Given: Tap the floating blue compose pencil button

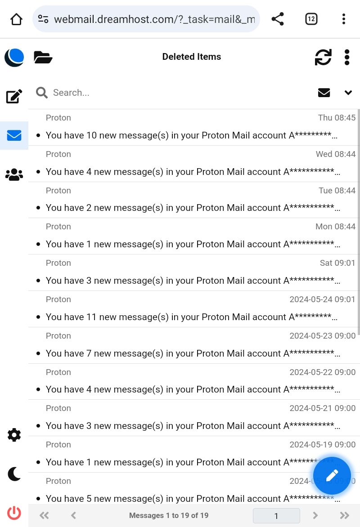Looking at the screenshot, I should (x=332, y=476).
